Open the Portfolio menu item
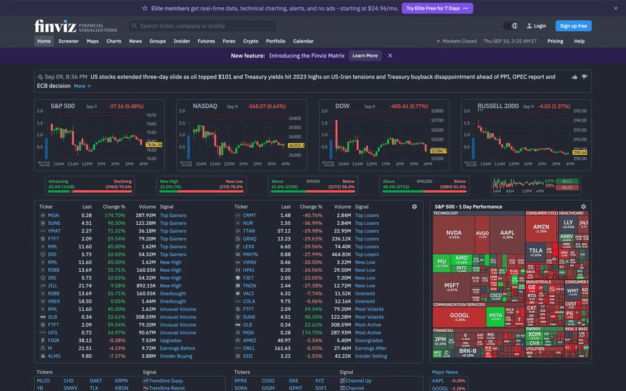626x391 pixels. tap(276, 41)
